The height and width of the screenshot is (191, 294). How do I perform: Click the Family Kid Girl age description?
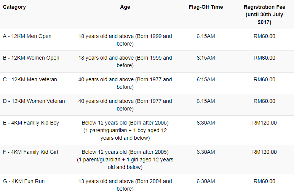click(125, 159)
